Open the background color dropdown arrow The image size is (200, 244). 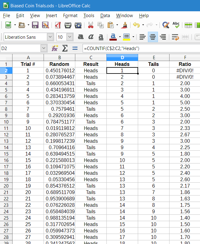(133, 37)
